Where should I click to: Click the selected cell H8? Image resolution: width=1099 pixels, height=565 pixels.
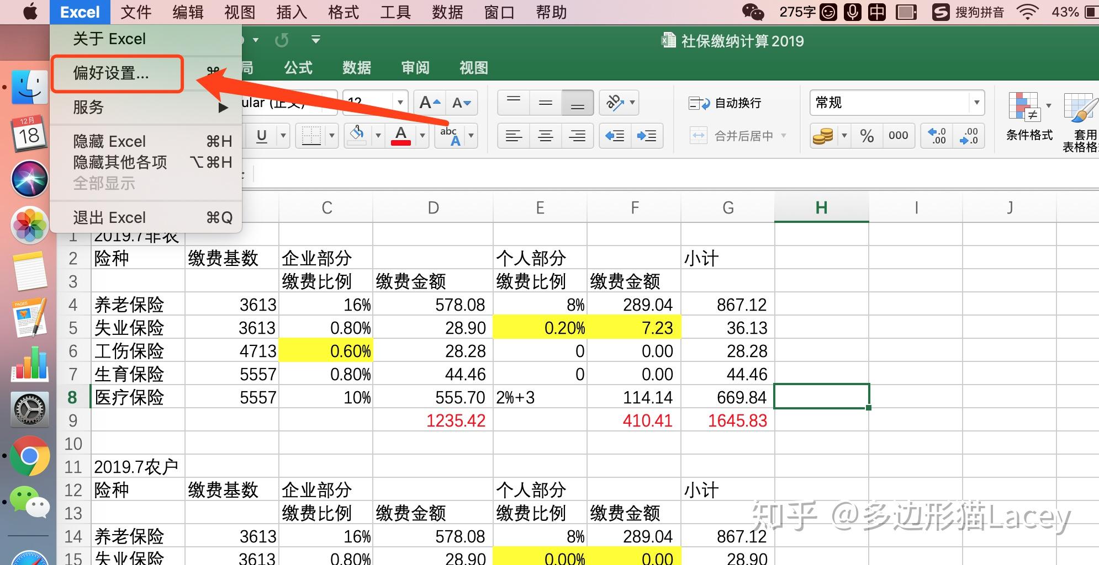[x=821, y=397]
